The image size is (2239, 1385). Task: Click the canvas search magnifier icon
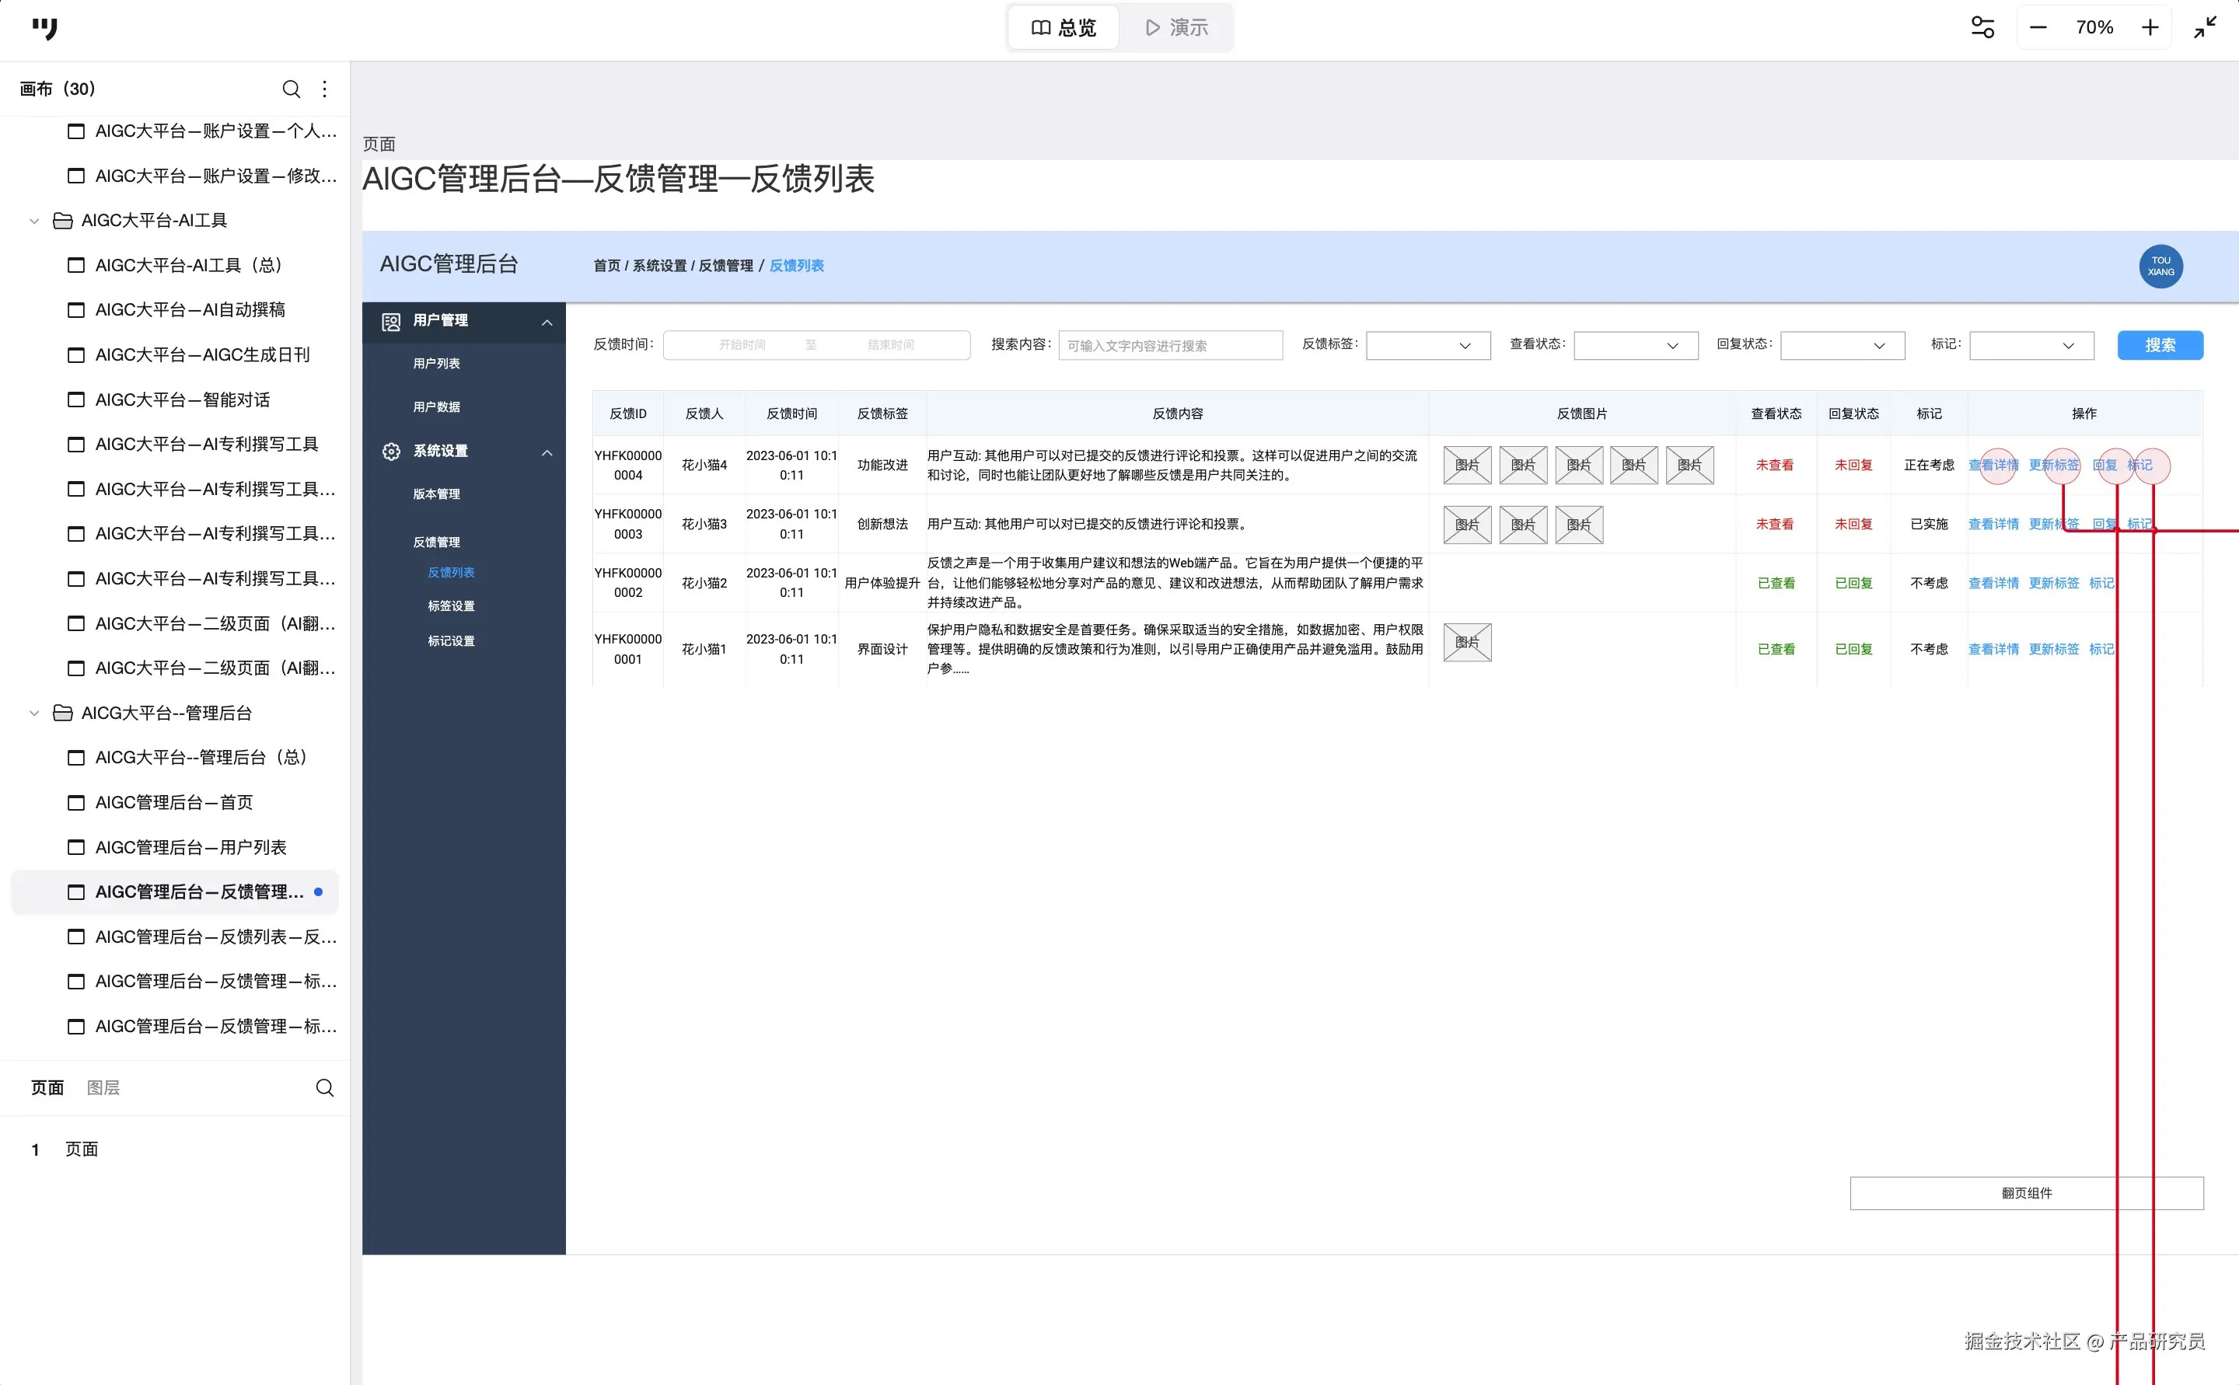292,89
